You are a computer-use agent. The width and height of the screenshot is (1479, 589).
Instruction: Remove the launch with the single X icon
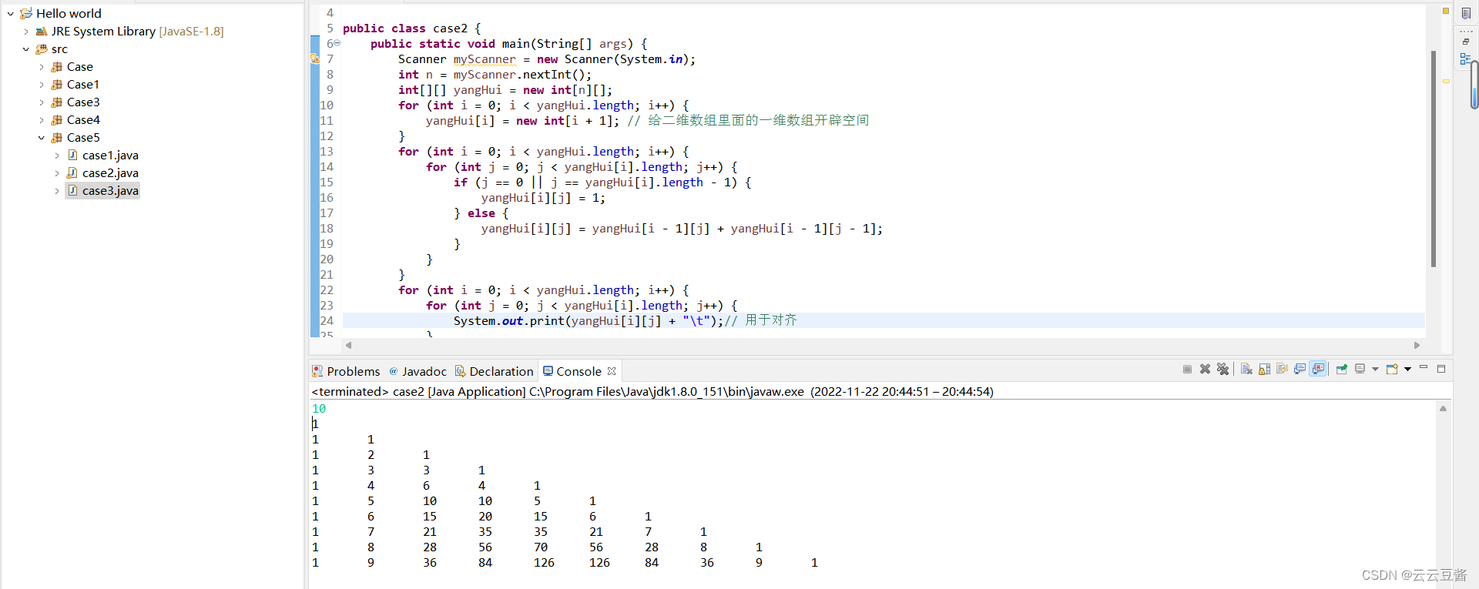1205,370
